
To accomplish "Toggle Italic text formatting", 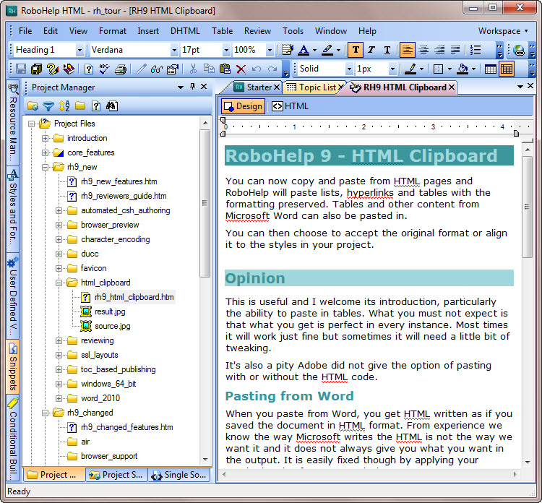I will click(371, 50).
